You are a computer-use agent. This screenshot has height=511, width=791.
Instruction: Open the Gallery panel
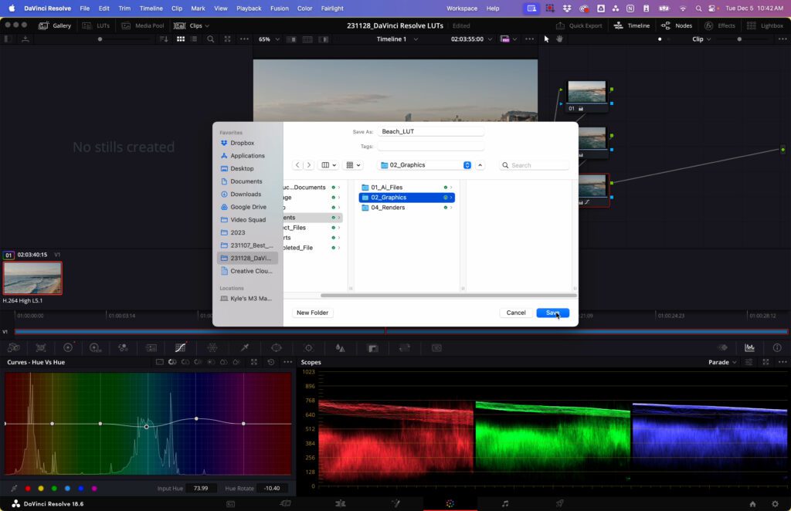55,25
